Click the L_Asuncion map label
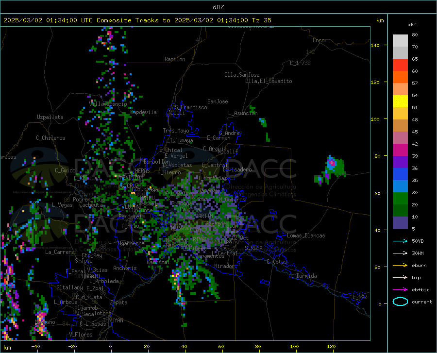 point(243,113)
